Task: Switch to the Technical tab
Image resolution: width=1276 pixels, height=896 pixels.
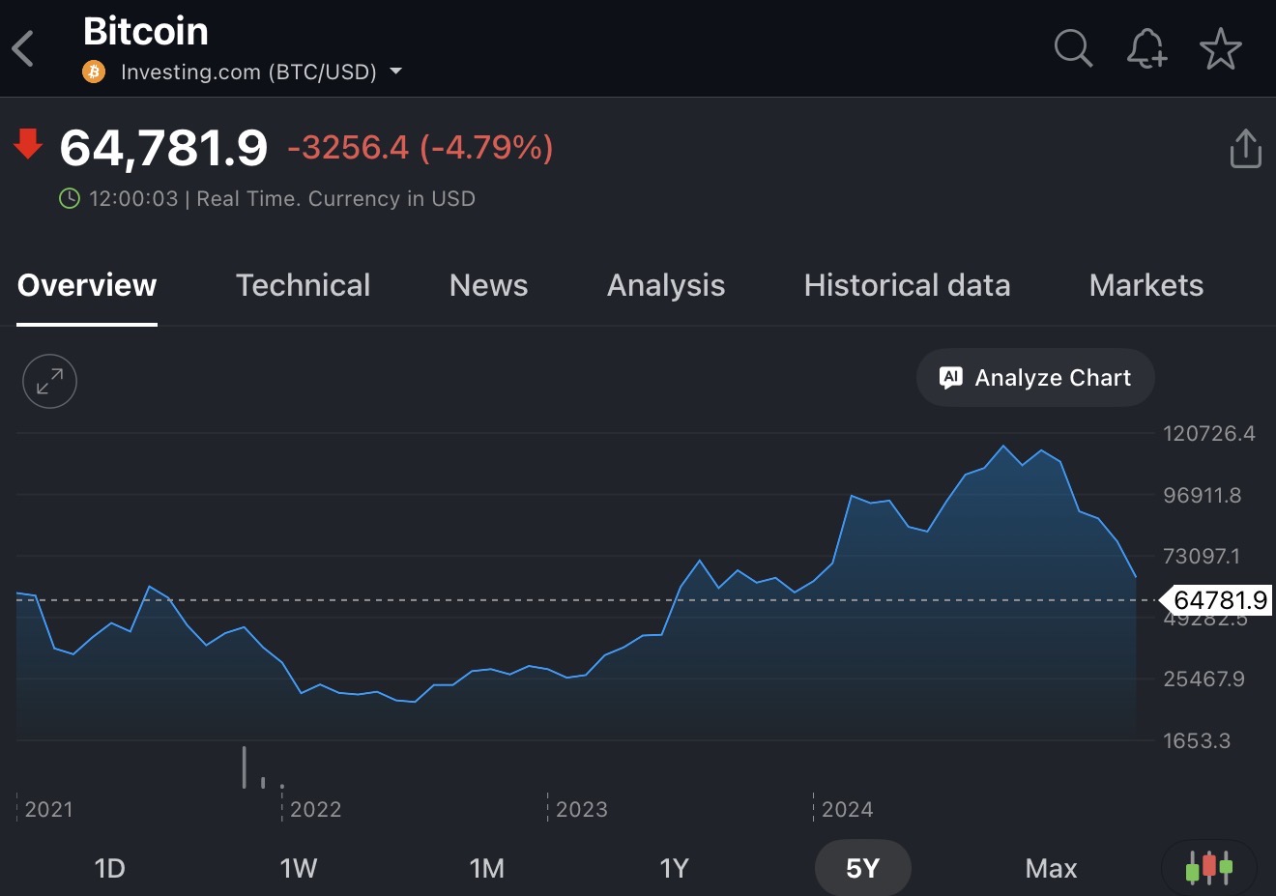Action: tap(303, 285)
